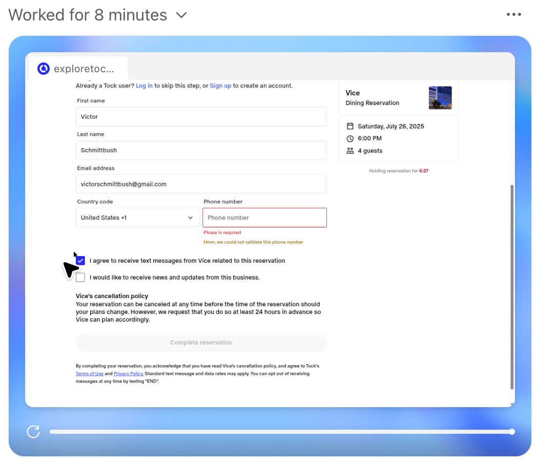Click the calendar icon beside Saturday, July 26
The height and width of the screenshot is (464, 538).
point(350,126)
